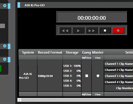The height and width of the screenshot is (104, 133).
Task: Click the fast-forward transport button
Action: point(92,30)
